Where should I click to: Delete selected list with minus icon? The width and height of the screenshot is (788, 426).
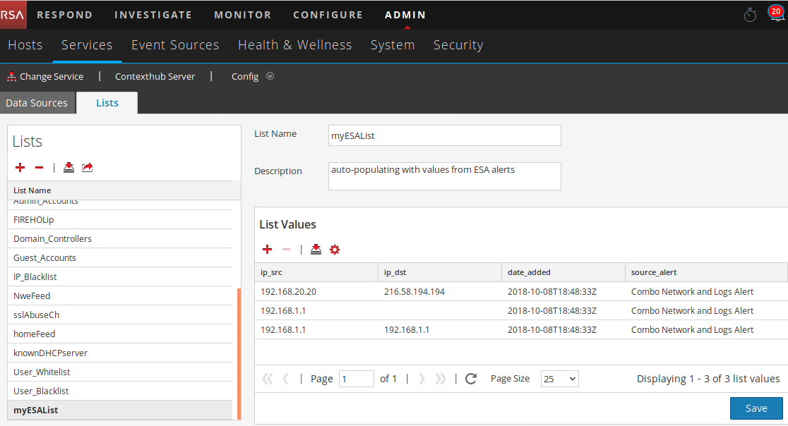[39, 168]
